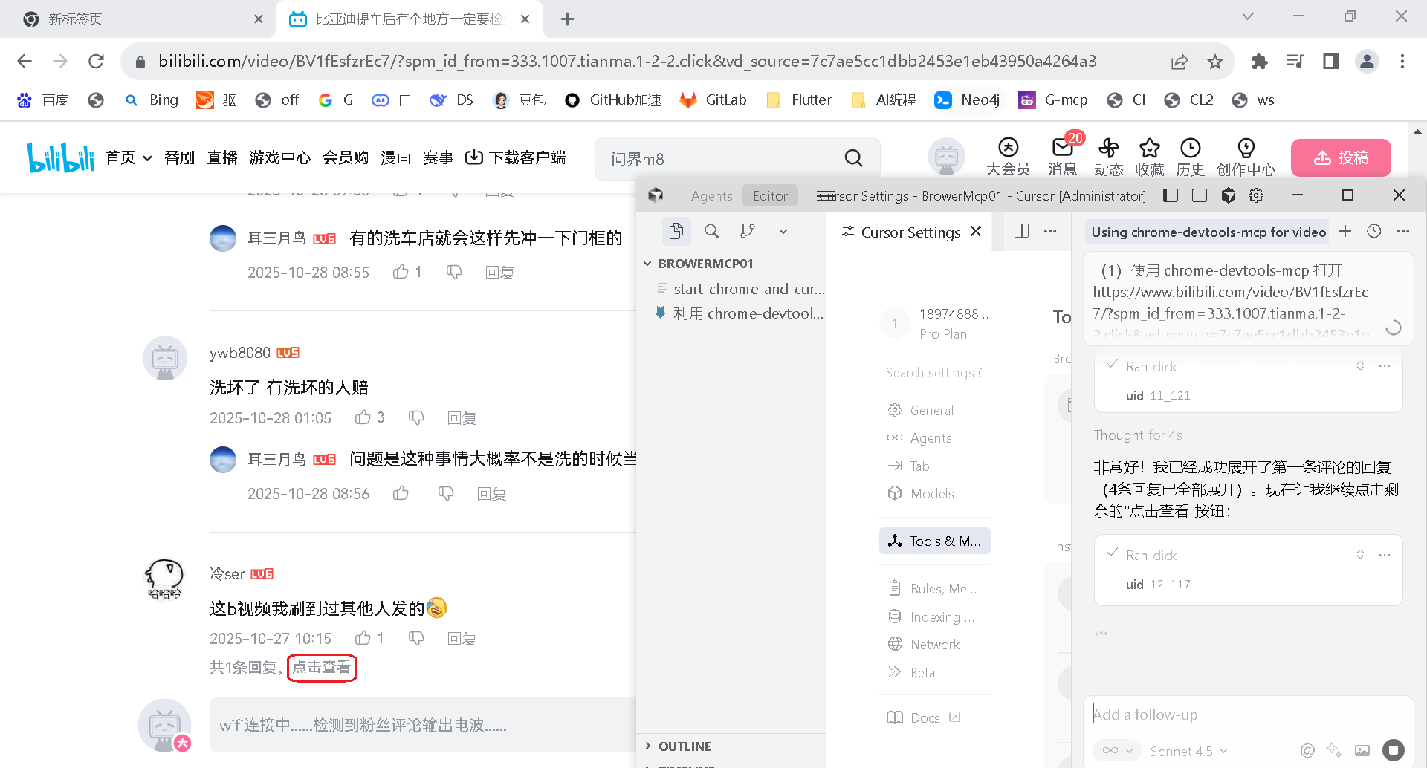This screenshot has height=768, width=1427.
Task: Open Explorer view in Cursor sidebar
Action: click(x=676, y=232)
